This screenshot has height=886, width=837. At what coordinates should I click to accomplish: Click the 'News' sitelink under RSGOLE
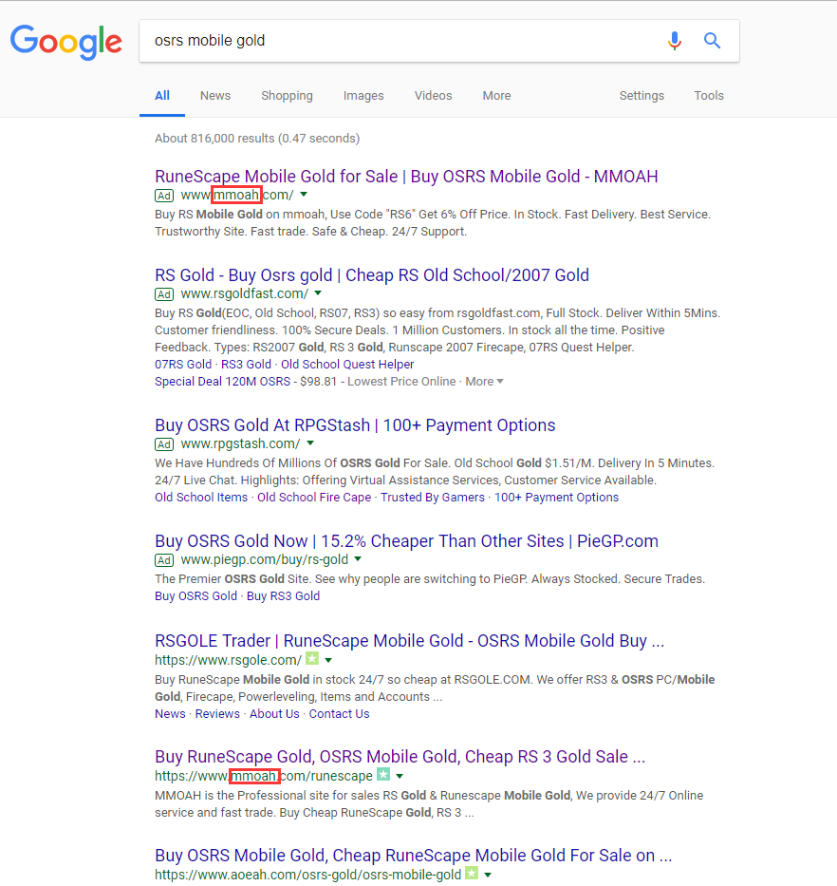tap(170, 714)
